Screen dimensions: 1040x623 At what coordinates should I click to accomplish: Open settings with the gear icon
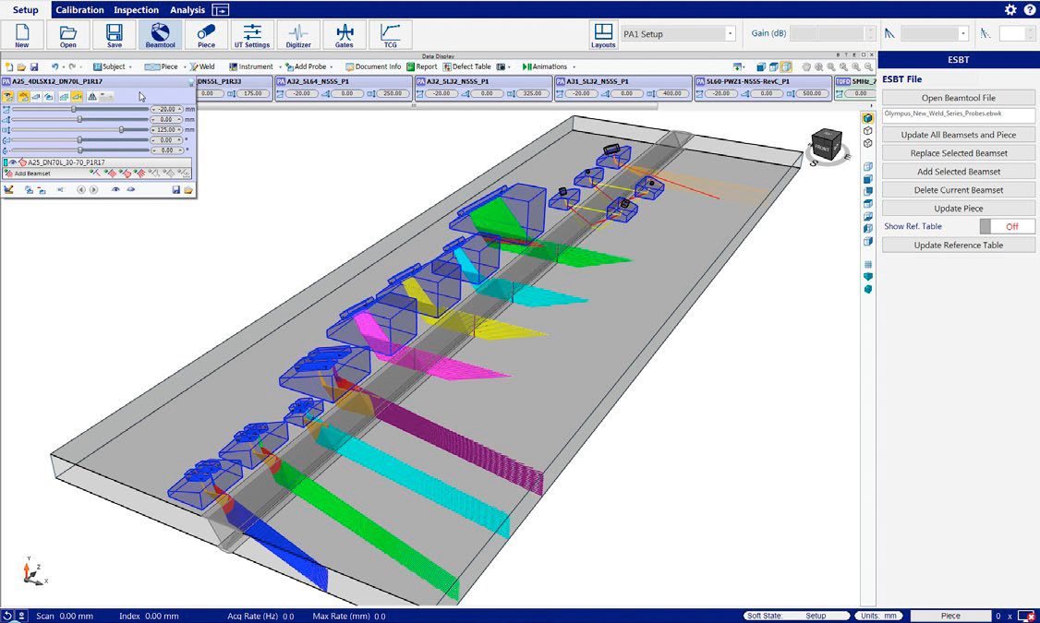click(1010, 9)
